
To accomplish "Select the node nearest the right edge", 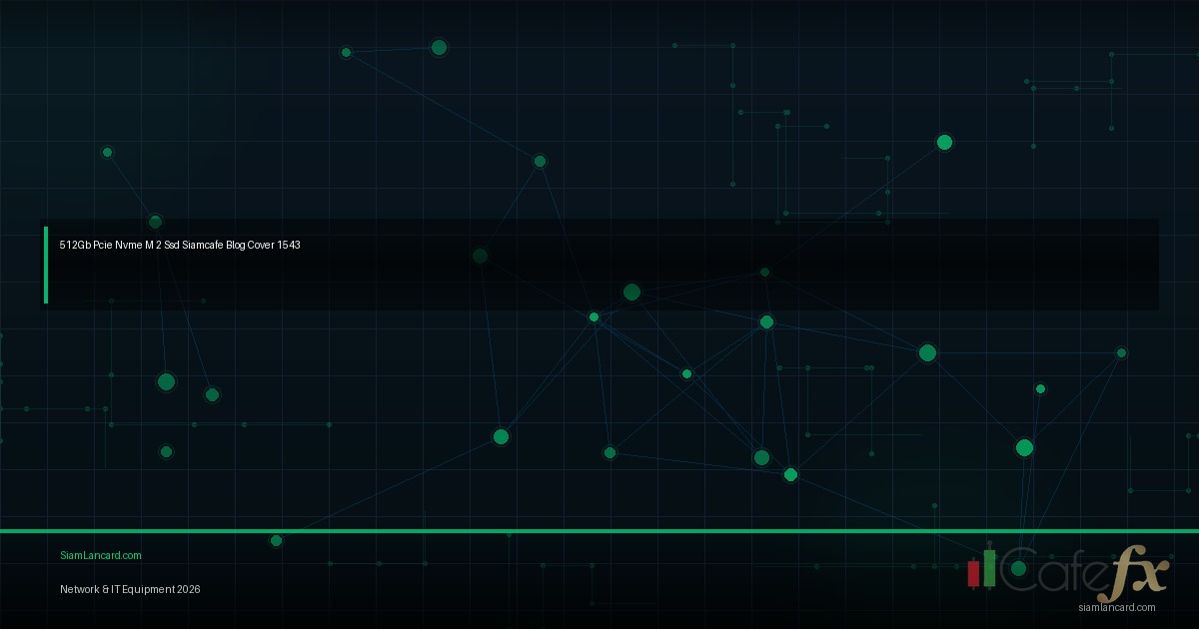I will click(x=1121, y=352).
